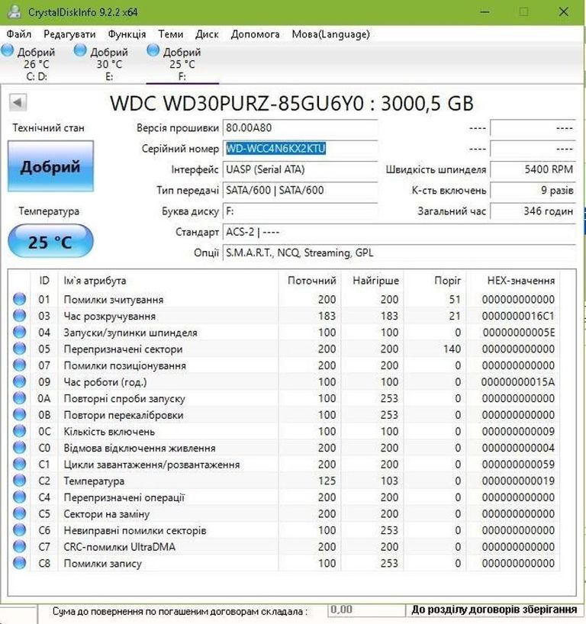
Task: Open the Файл menu
Action: 19,34
